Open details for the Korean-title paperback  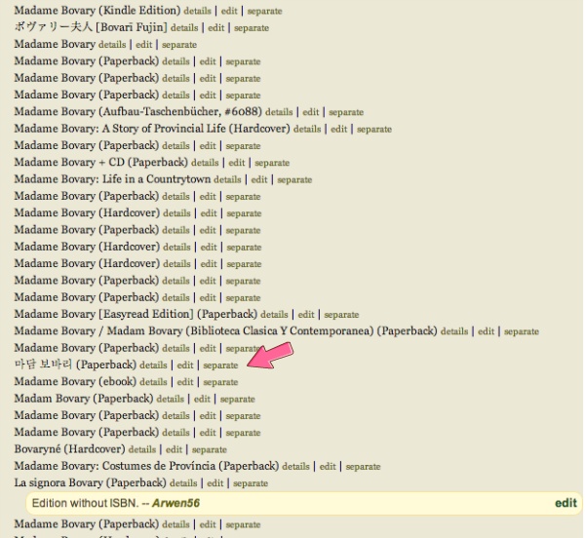coord(153,365)
